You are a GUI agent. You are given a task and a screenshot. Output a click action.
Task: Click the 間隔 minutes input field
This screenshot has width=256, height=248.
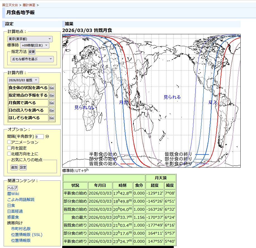pyautogui.click(x=40, y=136)
